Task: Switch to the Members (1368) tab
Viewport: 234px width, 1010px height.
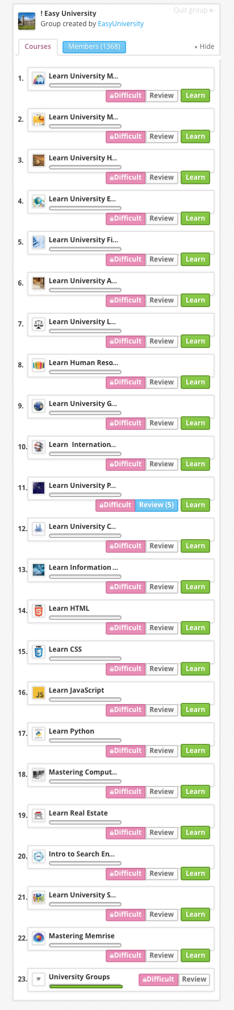Action: 94,47
